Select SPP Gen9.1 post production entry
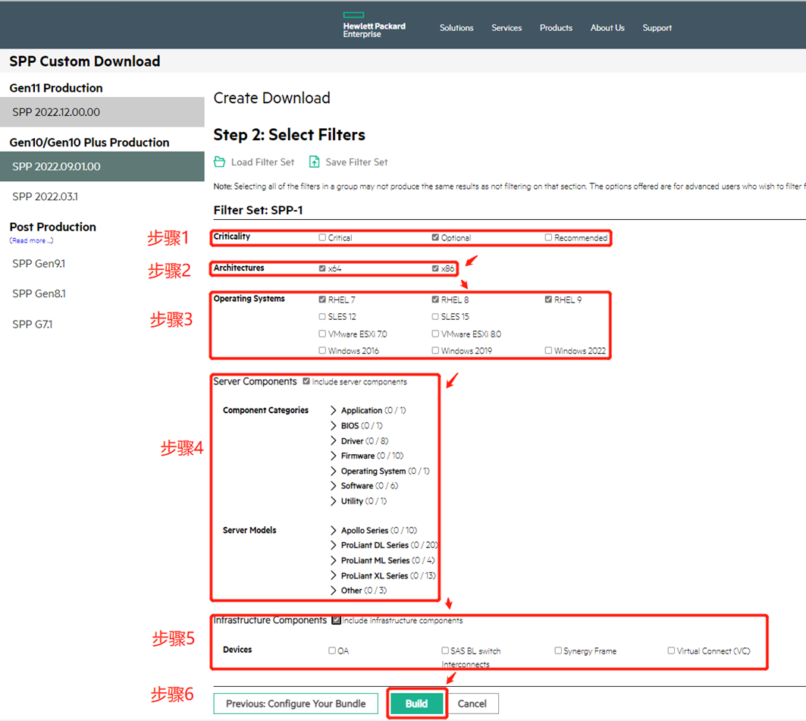The height and width of the screenshot is (721, 806). (x=39, y=264)
